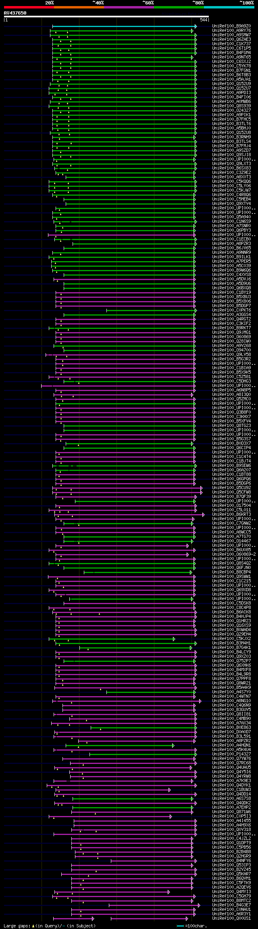
Task: Select the UniRef100_Q4RGT2 label
Action: point(231,319)
